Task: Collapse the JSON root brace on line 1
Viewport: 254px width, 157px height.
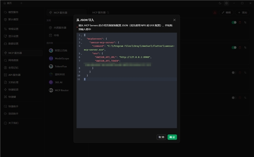Action: (81, 35)
